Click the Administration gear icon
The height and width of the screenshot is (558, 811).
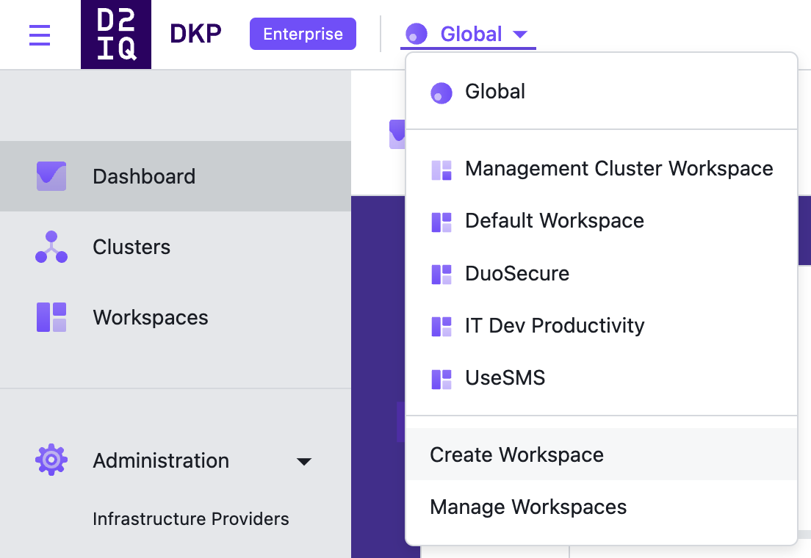click(x=51, y=459)
